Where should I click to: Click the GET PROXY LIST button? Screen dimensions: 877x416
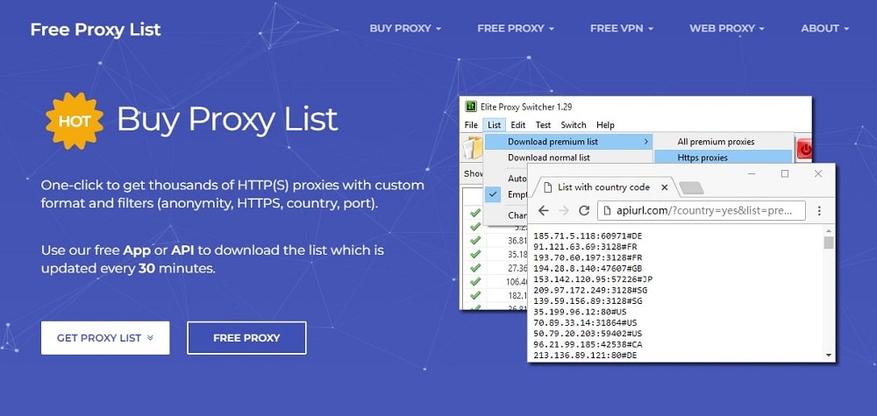click(x=105, y=338)
